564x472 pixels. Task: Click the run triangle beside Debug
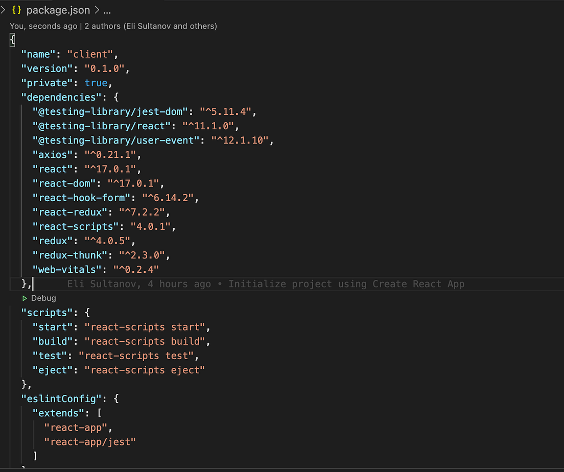(25, 298)
